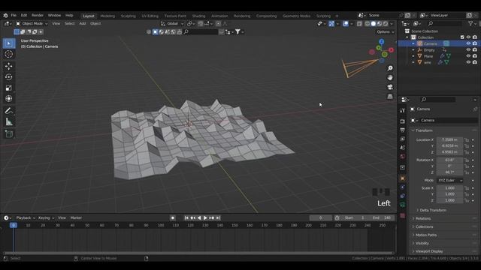This screenshot has height=270, width=481.
Task: Choose the Rotate tool
Action: pyautogui.click(x=8, y=77)
